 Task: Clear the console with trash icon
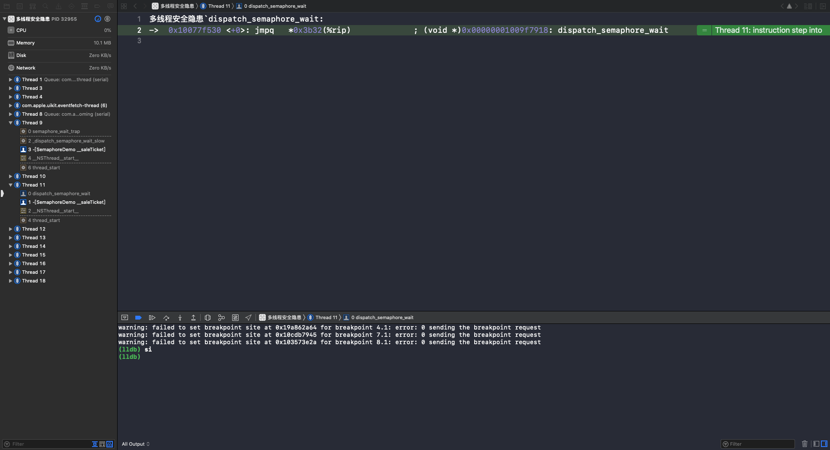click(804, 444)
